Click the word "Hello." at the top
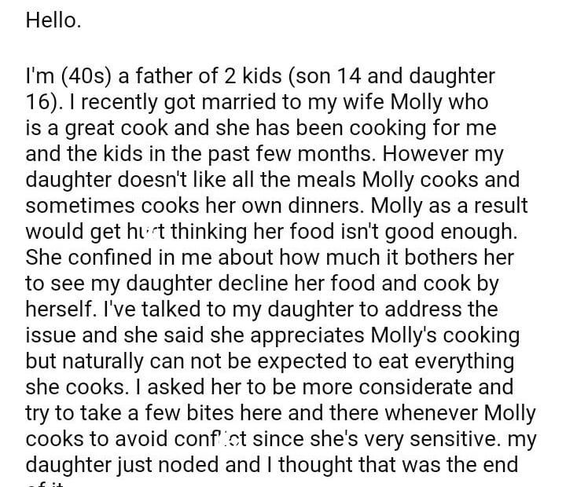Image resolution: width=566 pixels, height=487 pixels. (x=53, y=21)
